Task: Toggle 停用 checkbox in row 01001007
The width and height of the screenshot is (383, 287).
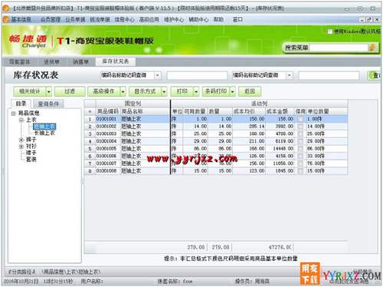Action: [x=301, y=163]
